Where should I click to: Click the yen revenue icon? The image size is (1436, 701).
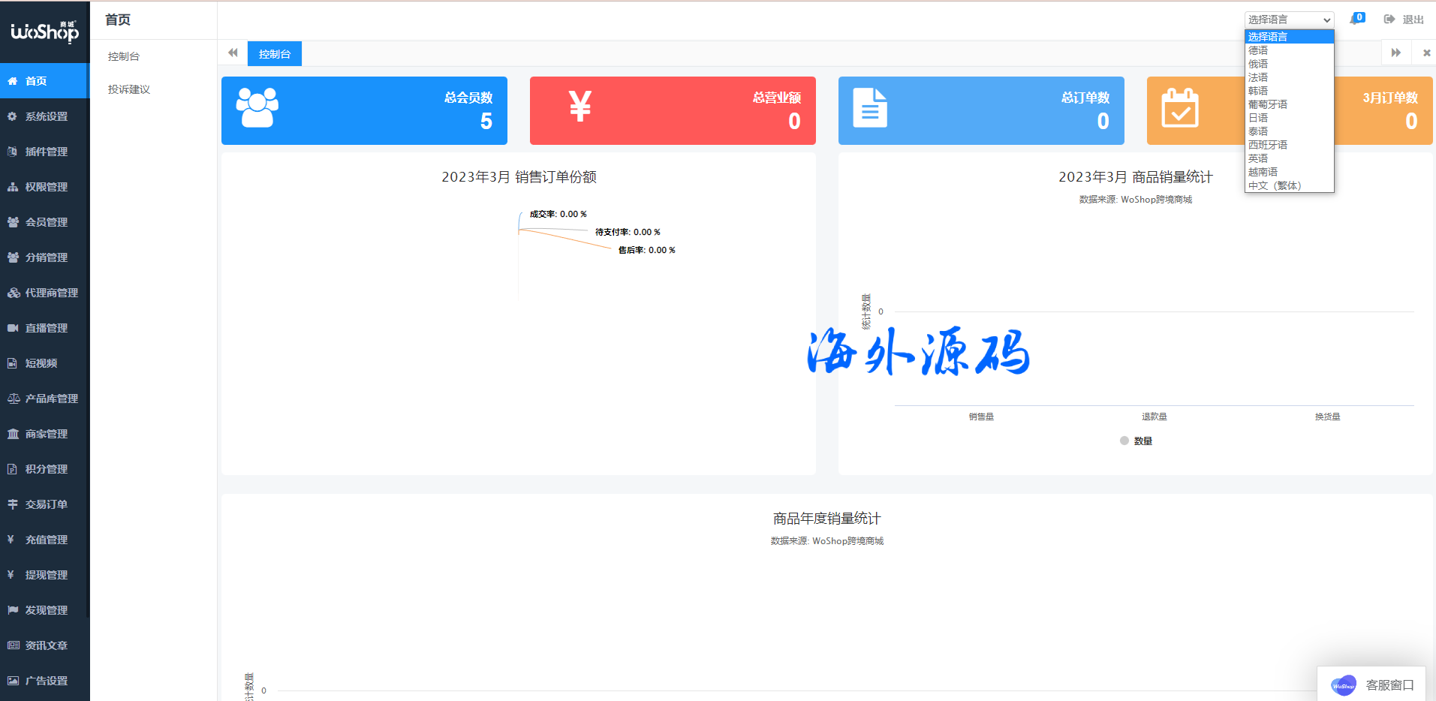point(580,106)
